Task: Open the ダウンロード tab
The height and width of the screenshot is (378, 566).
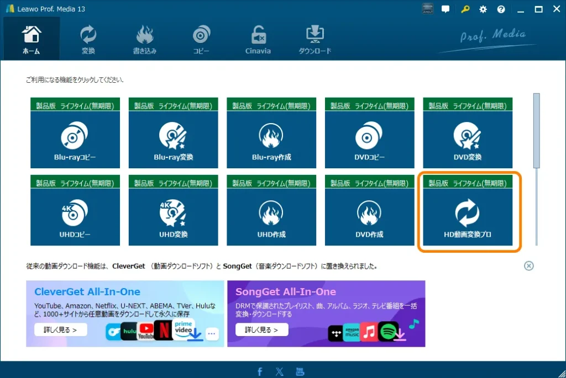Action: click(x=315, y=38)
